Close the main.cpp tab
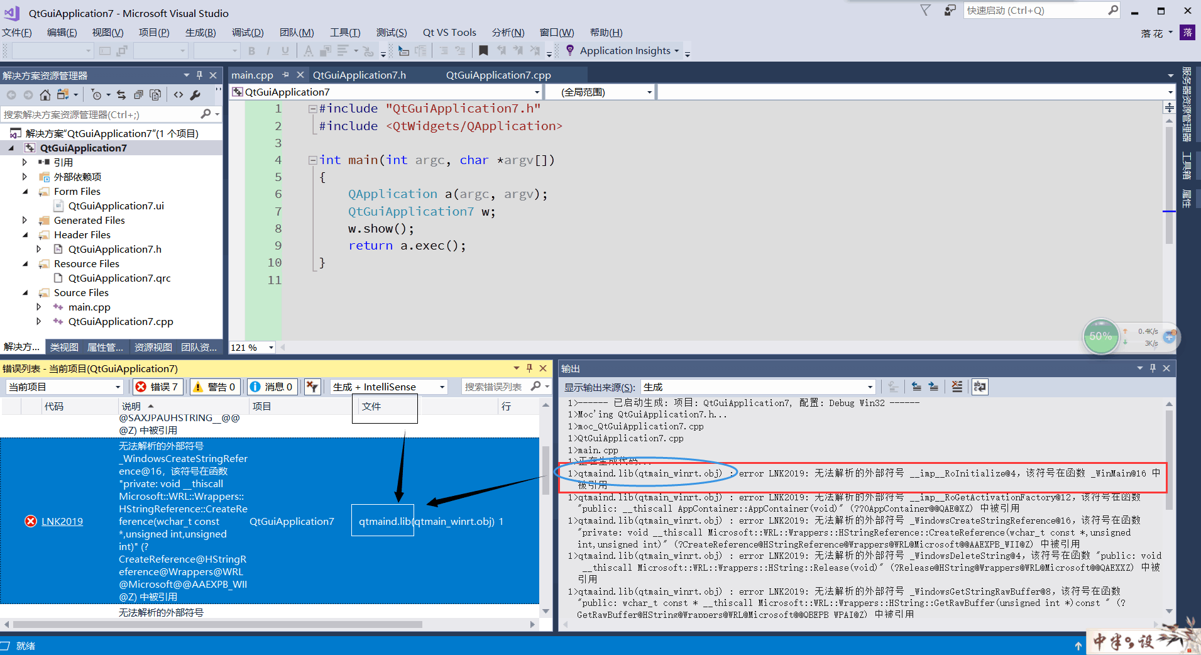Screen dimensions: 1201x655 300,75
